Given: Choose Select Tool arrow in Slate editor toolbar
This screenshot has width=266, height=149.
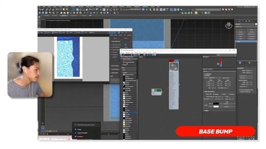Looking at the screenshot, I should click(121, 55).
